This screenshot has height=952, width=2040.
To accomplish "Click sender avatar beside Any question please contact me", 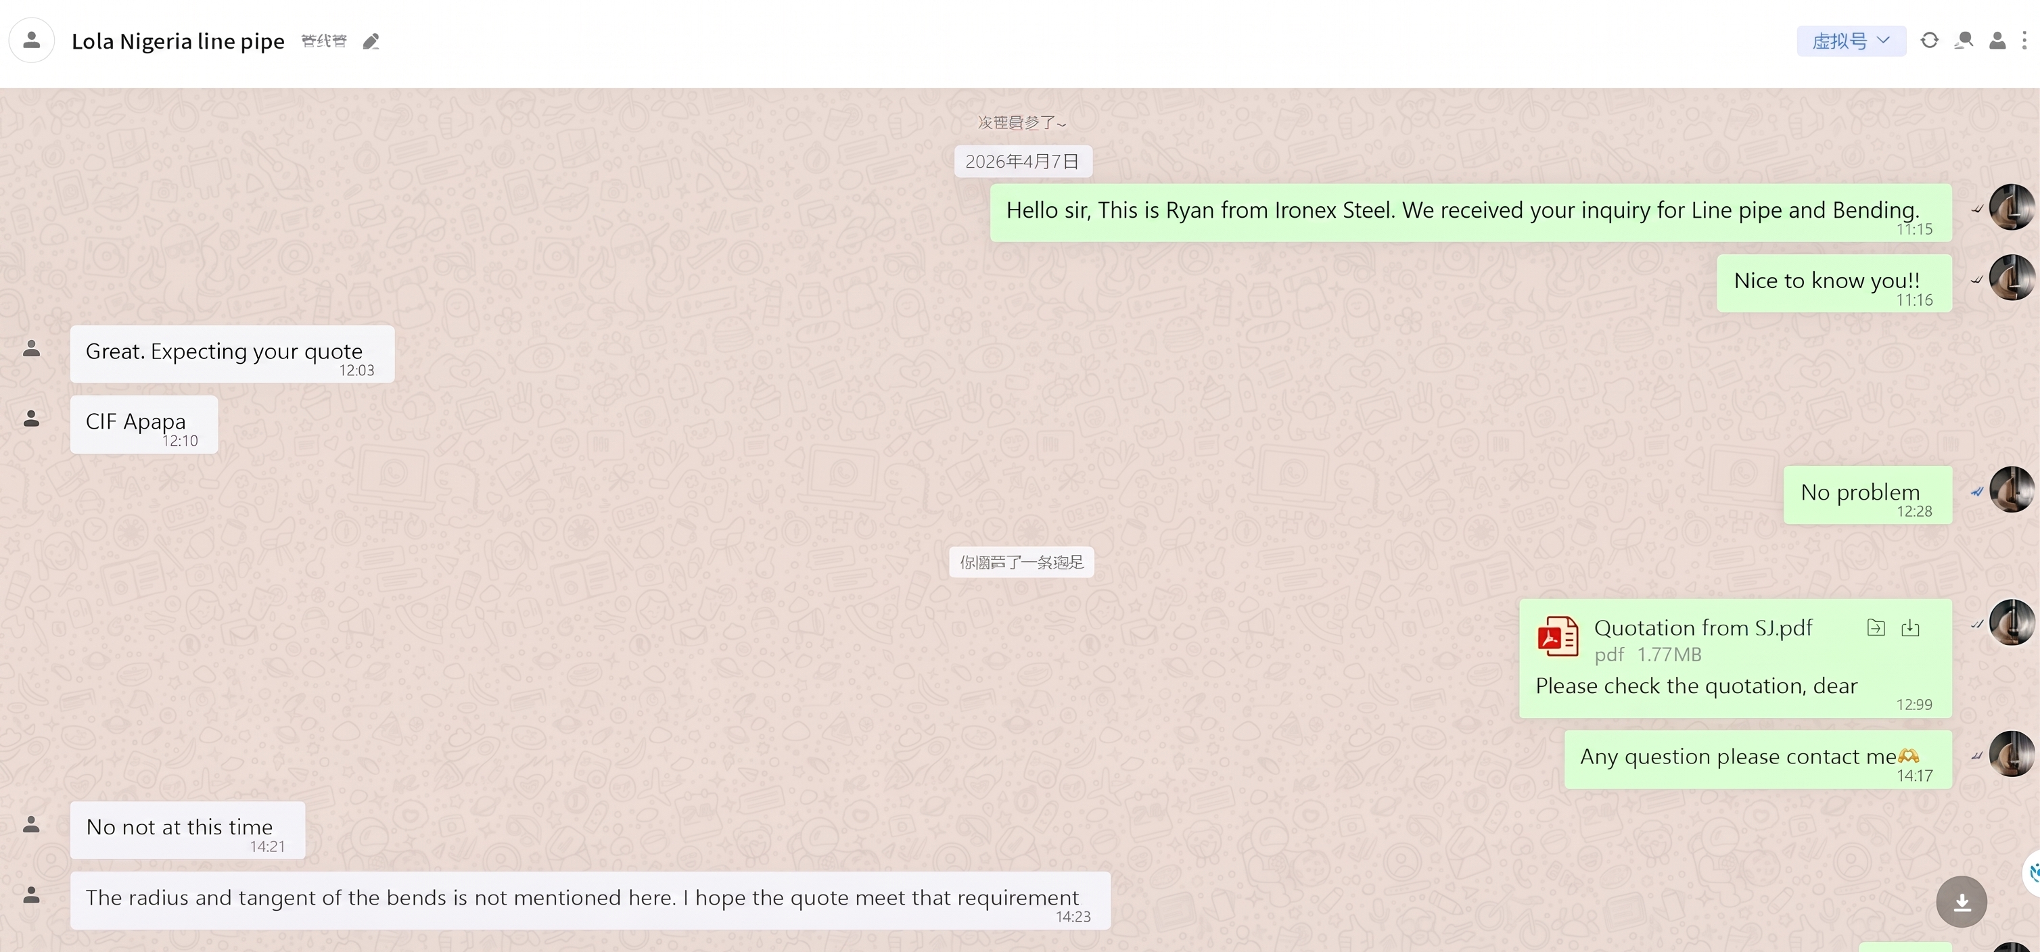I will 2012,753.
